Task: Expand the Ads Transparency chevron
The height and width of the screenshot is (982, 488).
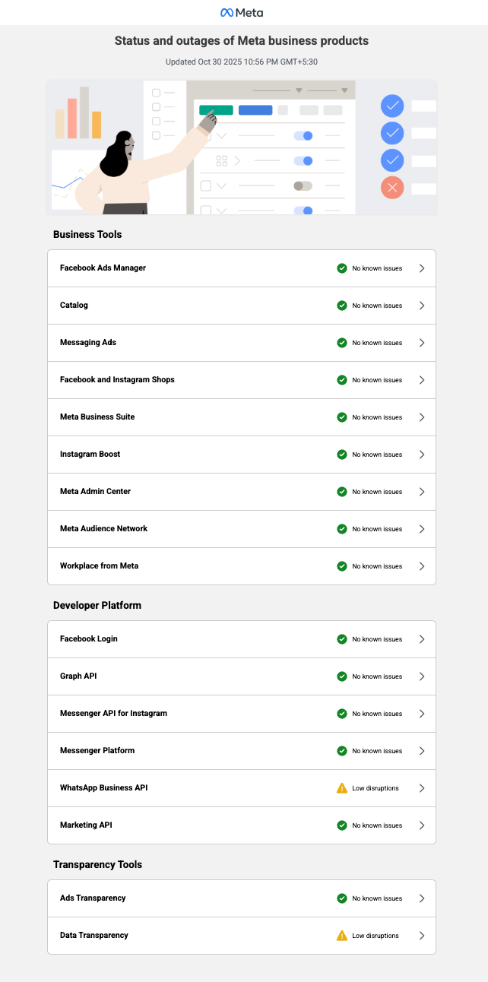Action: pos(422,898)
